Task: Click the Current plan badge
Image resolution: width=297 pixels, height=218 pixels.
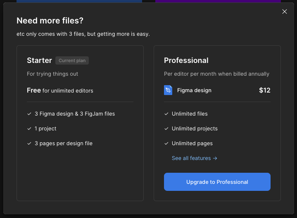Action: (x=72, y=60)
